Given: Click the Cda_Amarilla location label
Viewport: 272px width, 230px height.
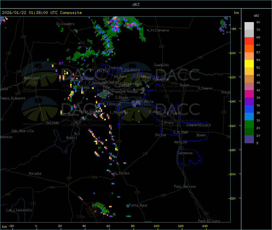Looking at the screenshot, I should click(x=23, y=131).
